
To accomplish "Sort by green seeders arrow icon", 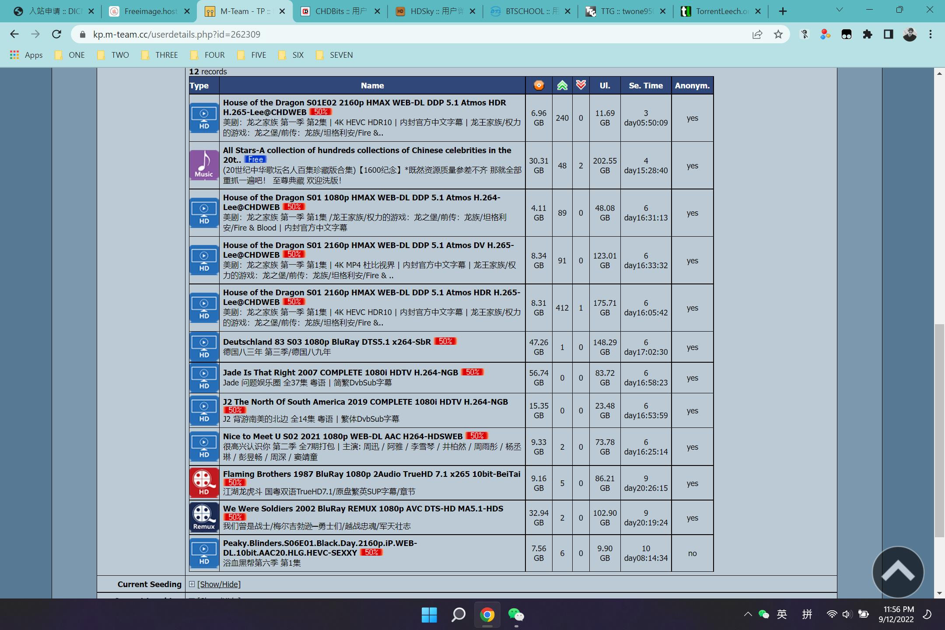I will (x=562, y=85).
